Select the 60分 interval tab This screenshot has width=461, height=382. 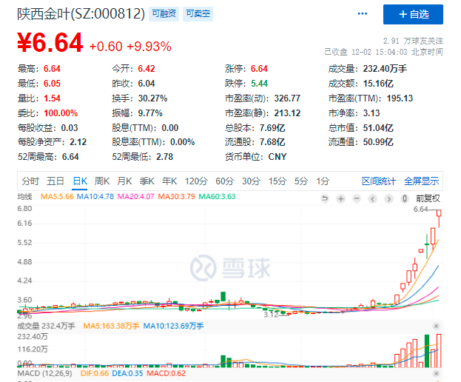pyautogui.click(x=225, y=181)
